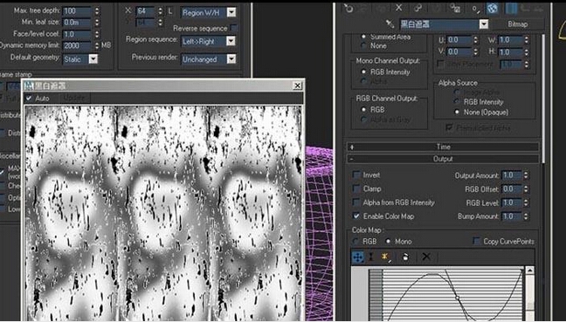Viewport: 566px width, 322px height.
Task: Open the Region W/H dropdown
Action: [x=231, y=13]
